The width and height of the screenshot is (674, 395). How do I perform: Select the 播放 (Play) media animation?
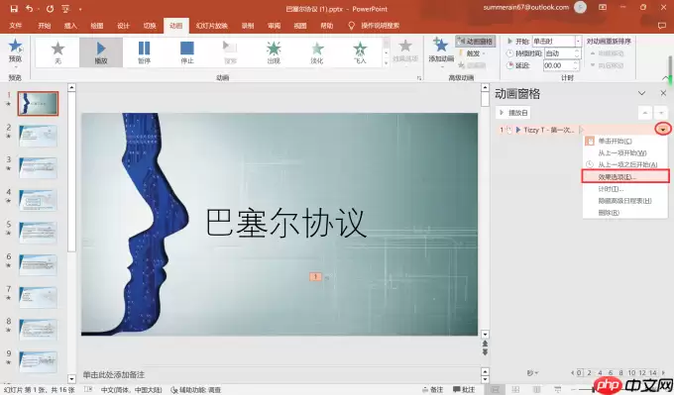(101, 51)
